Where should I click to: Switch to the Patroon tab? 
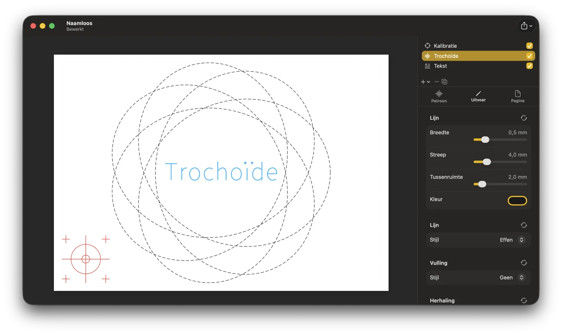point(439,97)
